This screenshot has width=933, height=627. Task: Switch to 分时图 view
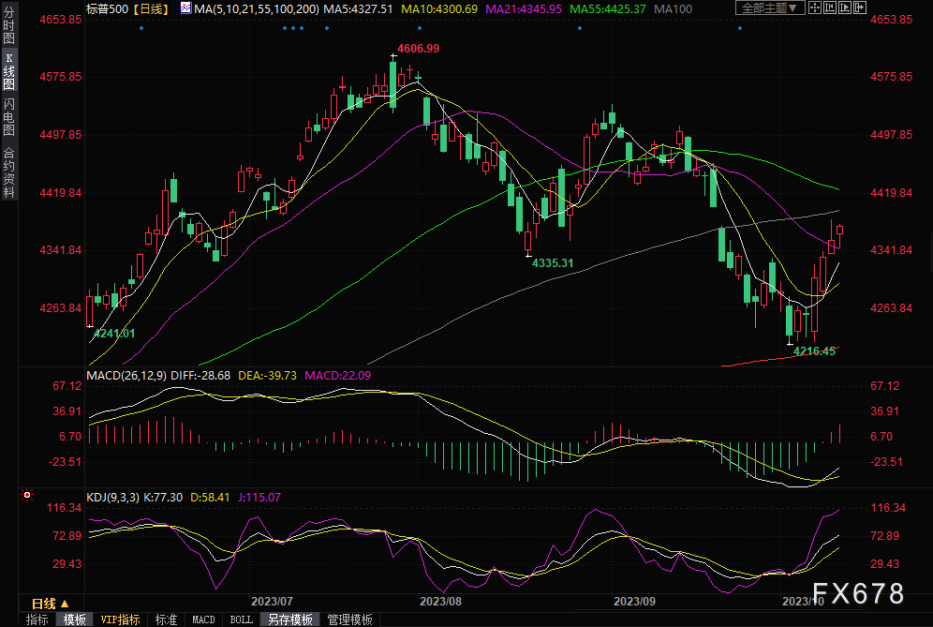click(x=9, y=25)
